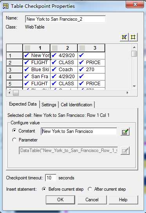Click the OK button
The height and width of the screenshot is (213, 146).
(60, 200)
